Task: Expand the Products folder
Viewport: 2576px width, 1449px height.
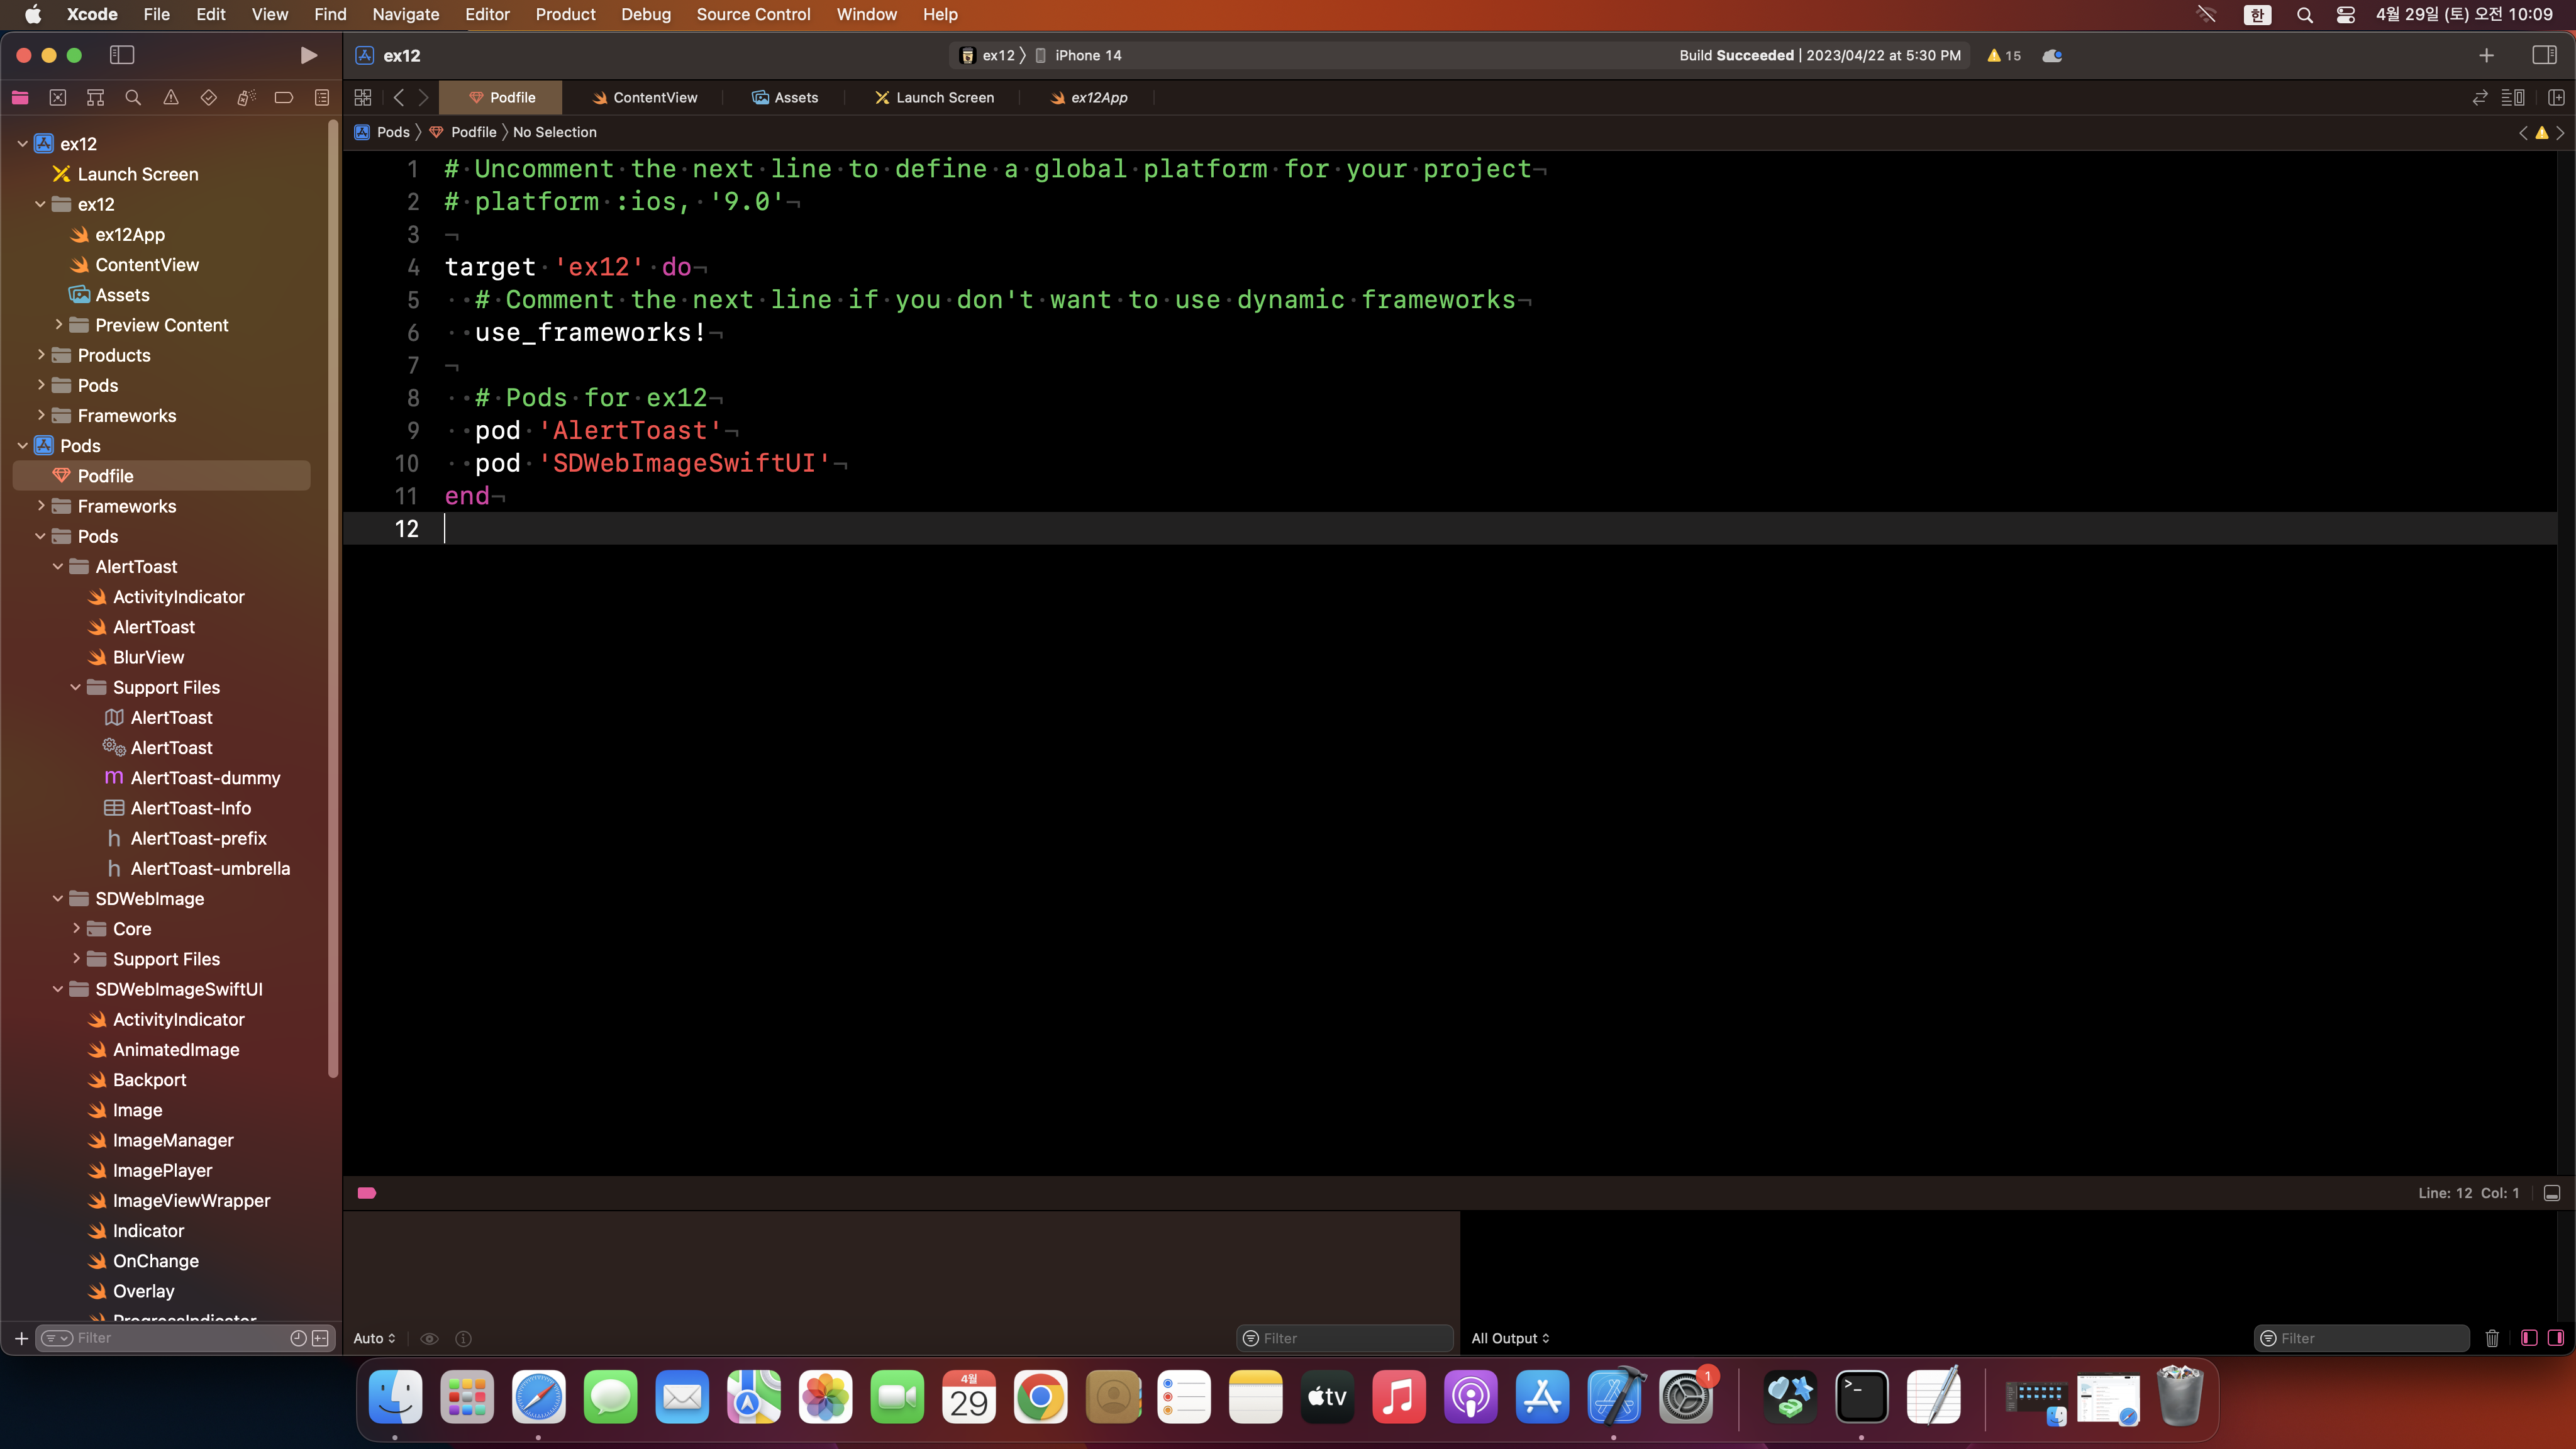Action: click(x=41, y=355)
